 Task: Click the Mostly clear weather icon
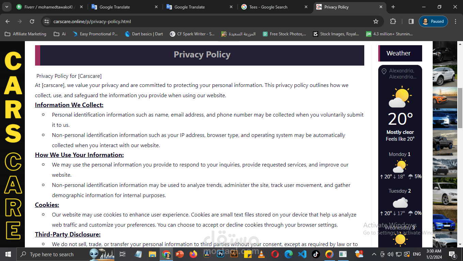click(400, 97)
